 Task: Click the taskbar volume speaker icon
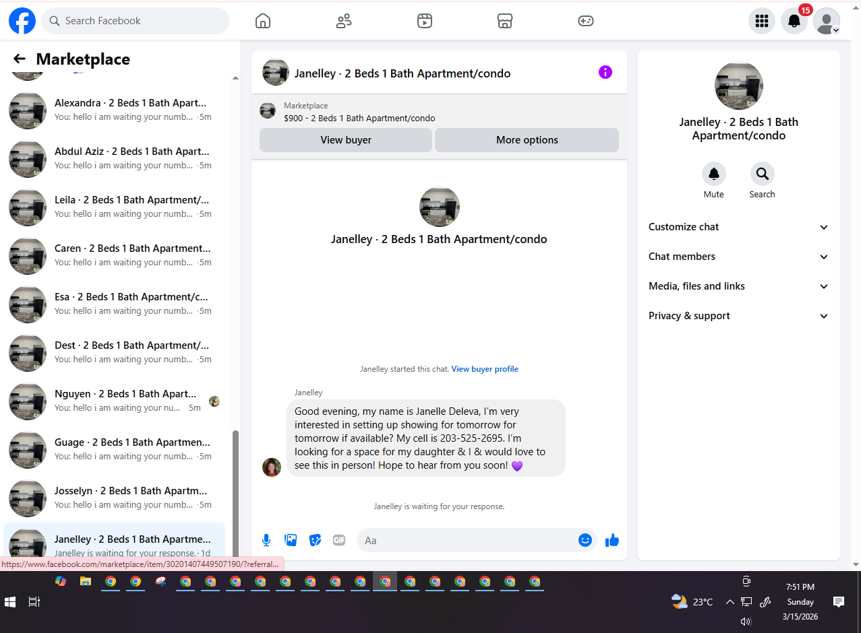click(746, 622)
